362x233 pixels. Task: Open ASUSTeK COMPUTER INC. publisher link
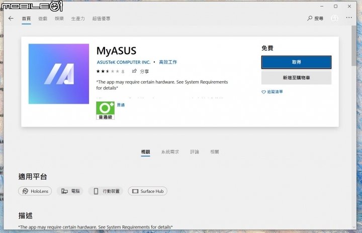(124, 62)
